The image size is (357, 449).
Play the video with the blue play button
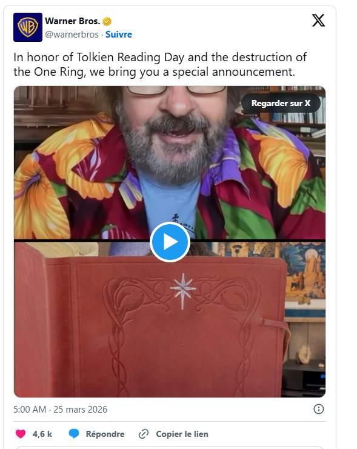click(170, 242)
